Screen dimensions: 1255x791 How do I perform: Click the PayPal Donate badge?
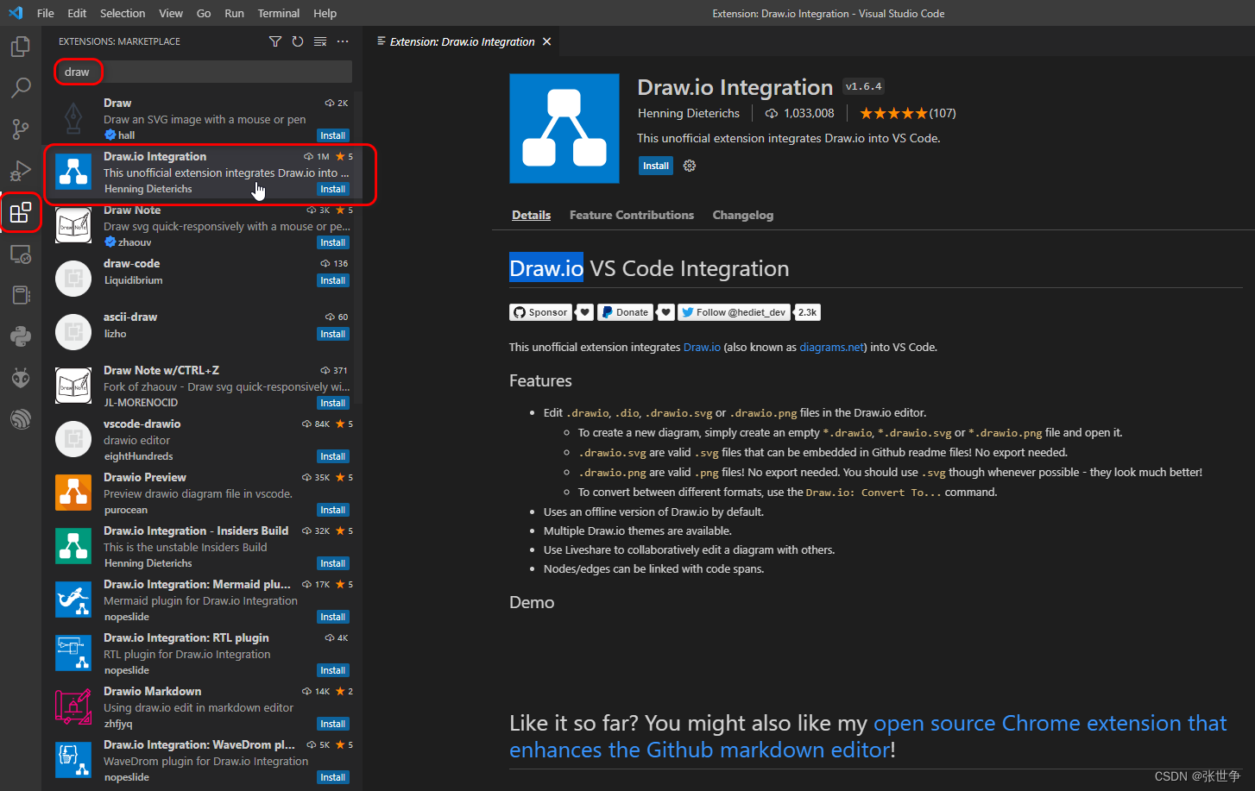pos(625,312)
